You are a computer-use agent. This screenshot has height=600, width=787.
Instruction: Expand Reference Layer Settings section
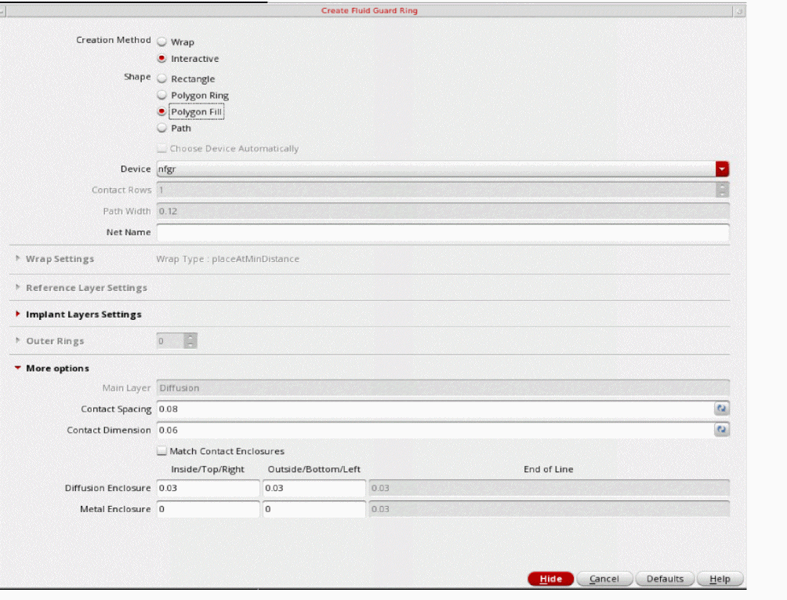(x=17, y=288)
